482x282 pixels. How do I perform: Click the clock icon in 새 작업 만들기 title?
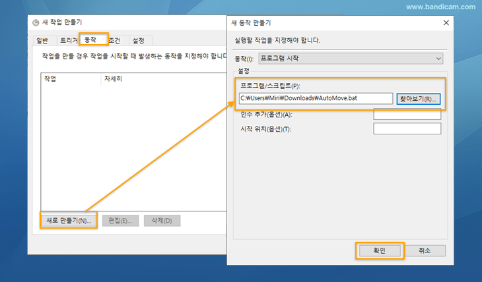36,22
